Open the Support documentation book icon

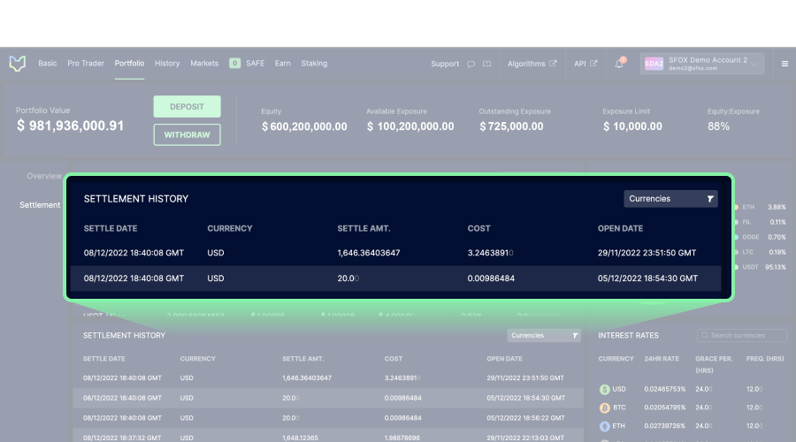[x=486, y=64]
